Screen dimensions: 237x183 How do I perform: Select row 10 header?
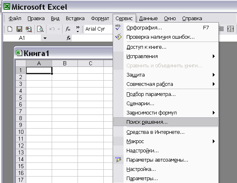coord(21,132)
